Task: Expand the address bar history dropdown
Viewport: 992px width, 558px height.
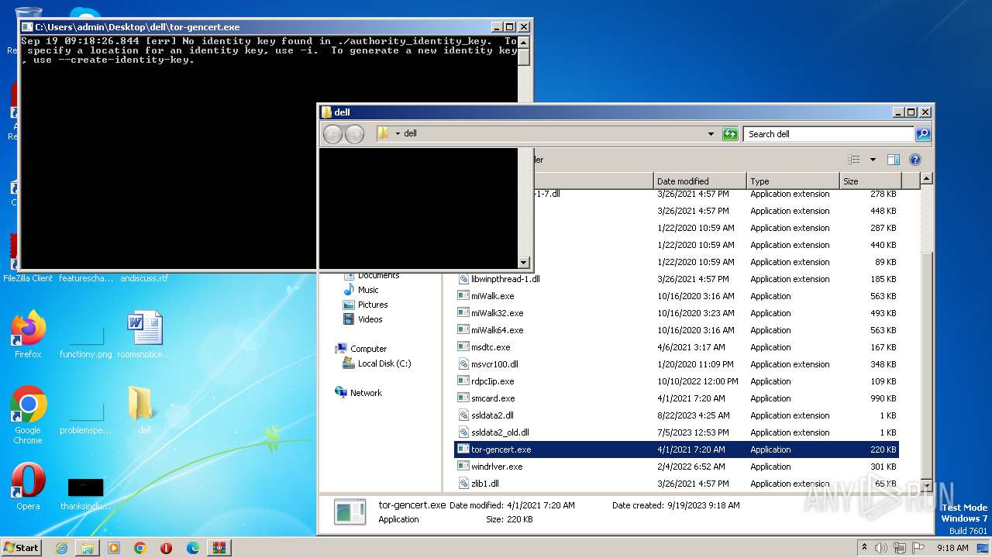Action: click(711, 134)
